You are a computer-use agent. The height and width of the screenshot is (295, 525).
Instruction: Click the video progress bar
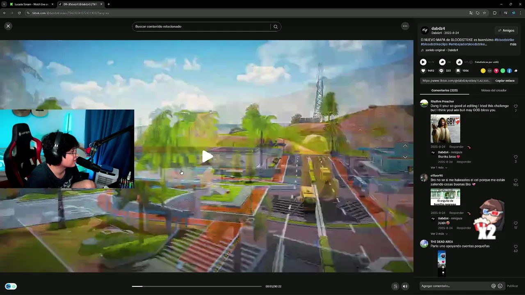point(196,286)
